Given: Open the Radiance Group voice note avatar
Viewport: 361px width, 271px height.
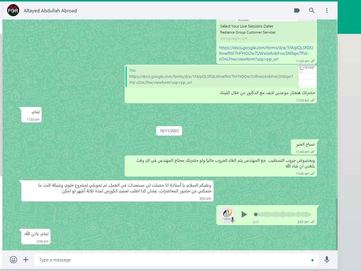Looking at the screenshot, I should tap(228, 215).
